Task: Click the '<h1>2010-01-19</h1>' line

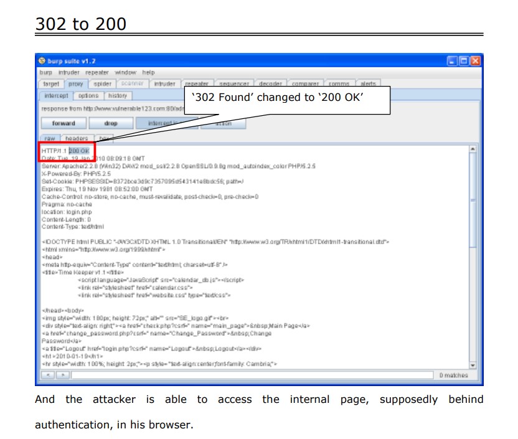Action: point(72,356)
